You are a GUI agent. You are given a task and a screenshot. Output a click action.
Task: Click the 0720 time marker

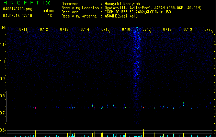(208, 29)
